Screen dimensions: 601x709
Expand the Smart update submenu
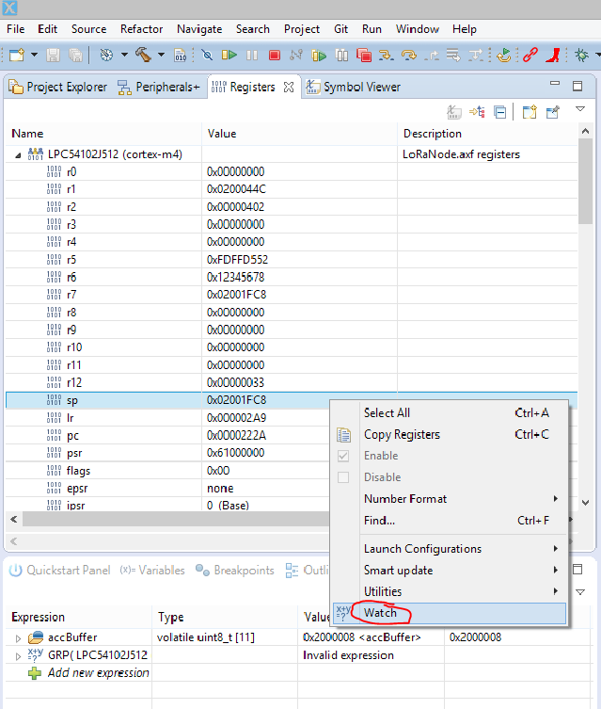click(450, 571)
